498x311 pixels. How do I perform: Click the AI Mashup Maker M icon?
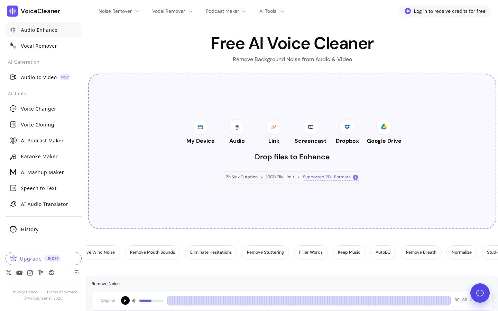click(13, 172)
